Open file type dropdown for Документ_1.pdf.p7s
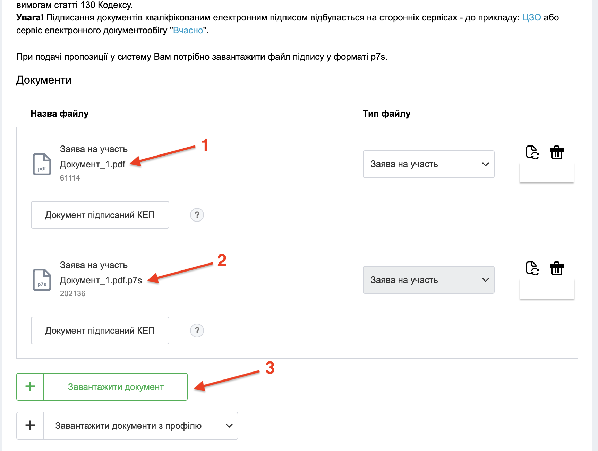The image size is (598, 451). tap(428, 280)
